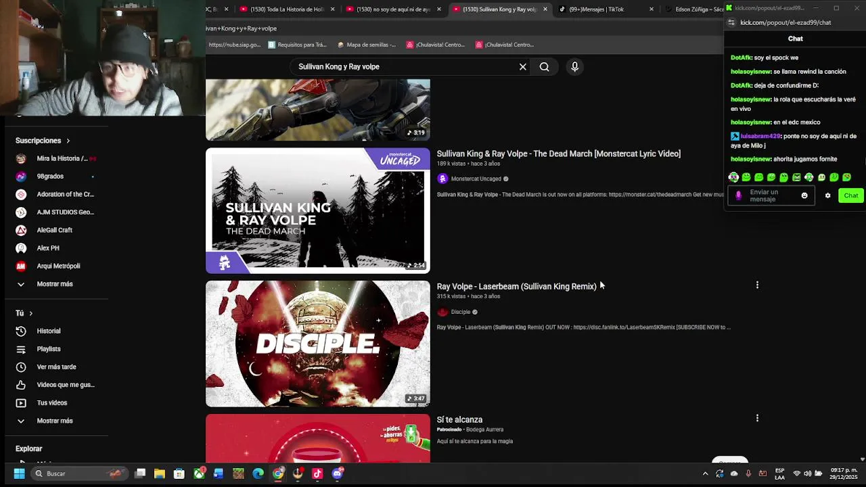Open Monstercat Uncaged channel avatar
866x487 pixels.
pos(442,179)
